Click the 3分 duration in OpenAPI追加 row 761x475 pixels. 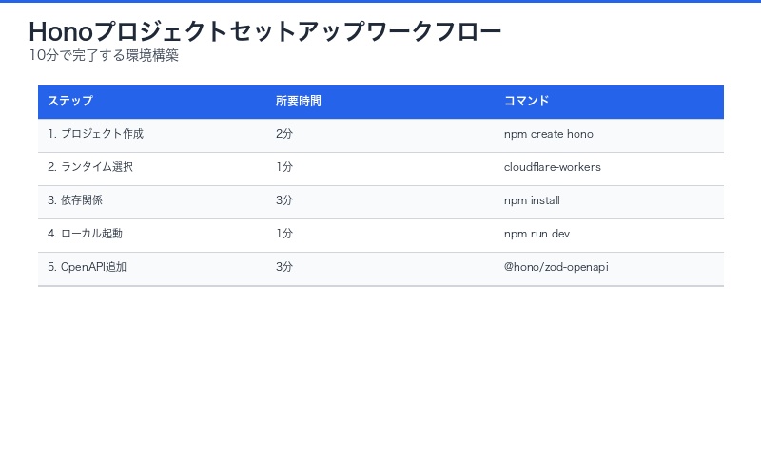tap(284, 268)
